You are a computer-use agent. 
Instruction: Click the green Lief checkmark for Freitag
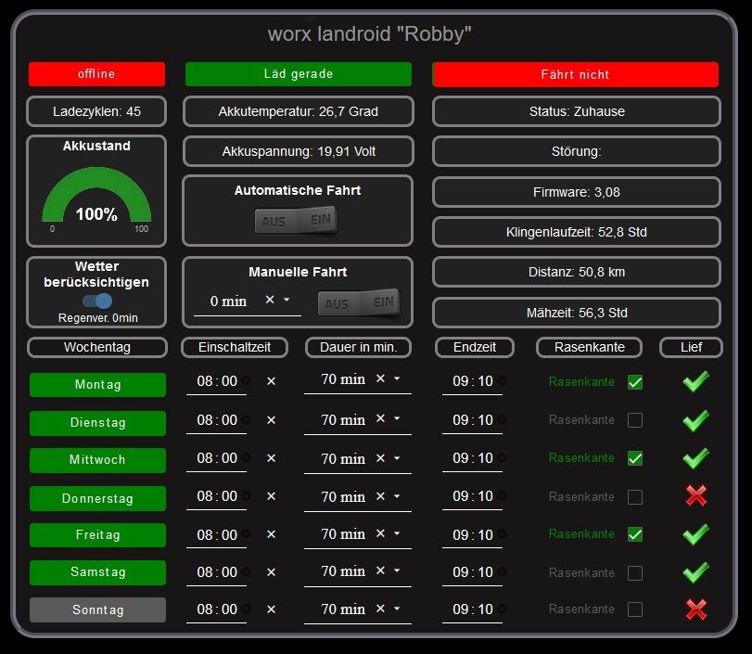[695, 534]
